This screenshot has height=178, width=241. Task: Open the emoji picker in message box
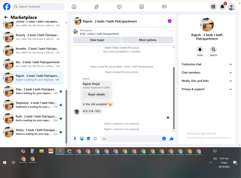pos(164,138)
